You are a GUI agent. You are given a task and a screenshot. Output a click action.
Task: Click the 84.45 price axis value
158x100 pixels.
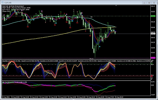click(x=153, y=38)
